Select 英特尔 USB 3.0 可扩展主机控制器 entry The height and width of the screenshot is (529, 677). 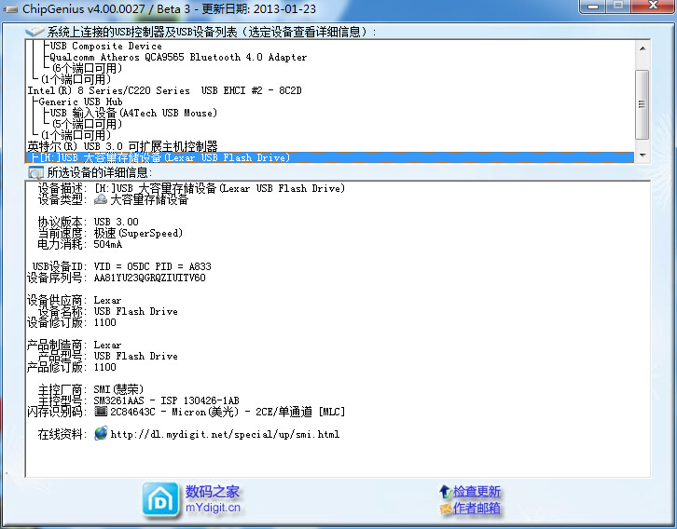[122, 146]
